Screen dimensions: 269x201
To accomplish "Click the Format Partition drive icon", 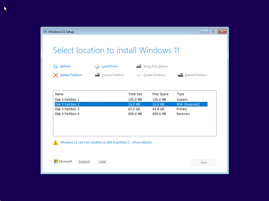I will (97, 75).
